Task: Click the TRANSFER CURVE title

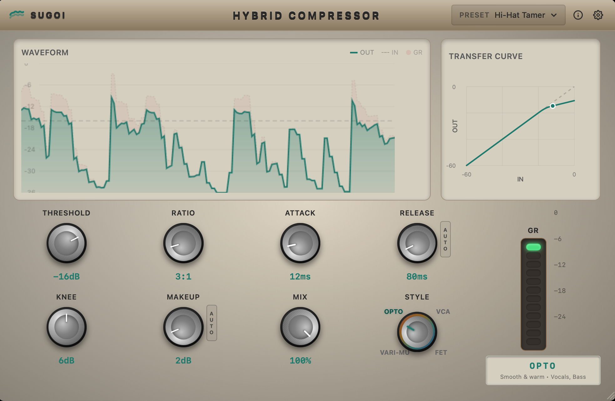Action: coord(485,56)
